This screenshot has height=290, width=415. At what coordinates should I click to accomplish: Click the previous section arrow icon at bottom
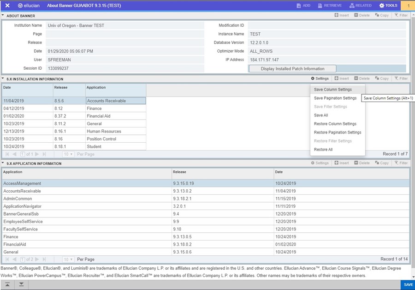(x=7, y=285)
